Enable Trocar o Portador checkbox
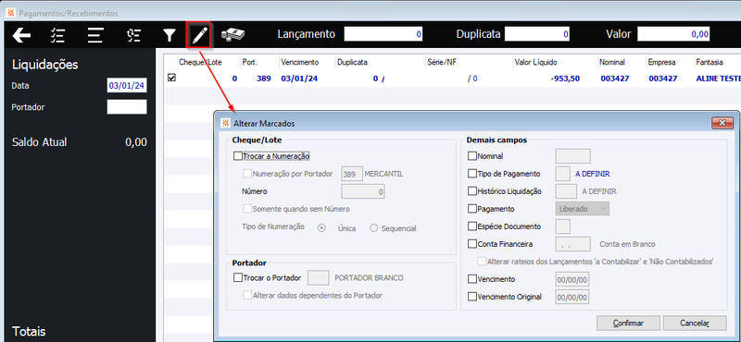 [238, 278]
